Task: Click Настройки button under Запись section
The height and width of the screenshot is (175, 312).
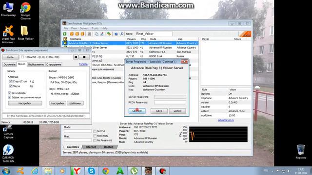Action: click(x=25, y=103)
